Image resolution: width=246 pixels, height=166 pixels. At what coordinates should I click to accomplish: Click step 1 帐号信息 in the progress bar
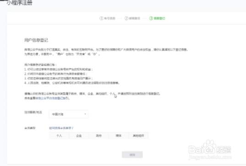tap(108, 18)
